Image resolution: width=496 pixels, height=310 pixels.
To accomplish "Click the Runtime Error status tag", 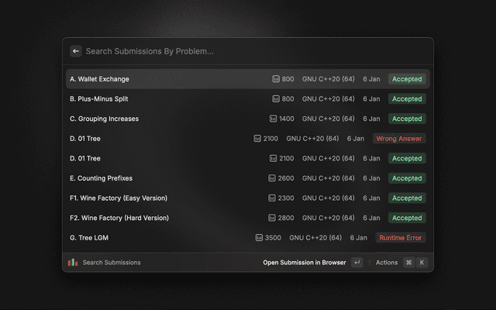I will coord(401,238).
